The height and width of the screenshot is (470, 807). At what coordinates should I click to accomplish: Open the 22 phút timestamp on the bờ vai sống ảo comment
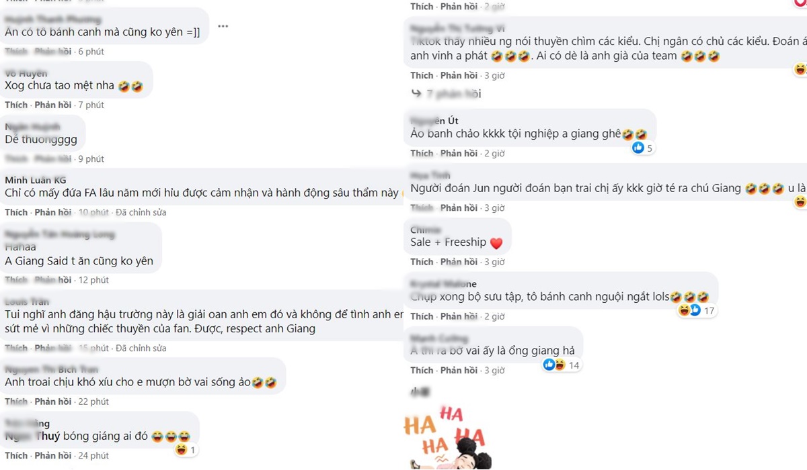click(93, 402)
